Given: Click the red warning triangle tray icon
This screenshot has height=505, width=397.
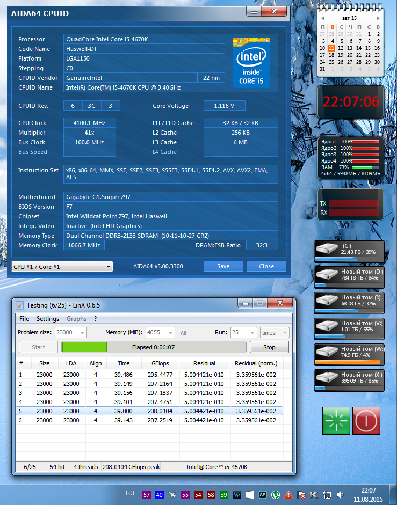Looking at the screenshot, I should point(288,495).
